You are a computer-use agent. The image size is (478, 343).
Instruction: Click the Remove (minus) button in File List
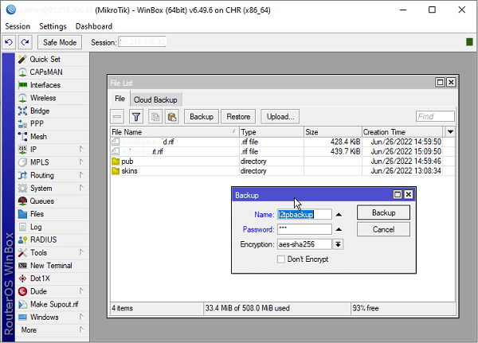pyautogui.click(x=117, y=117)
